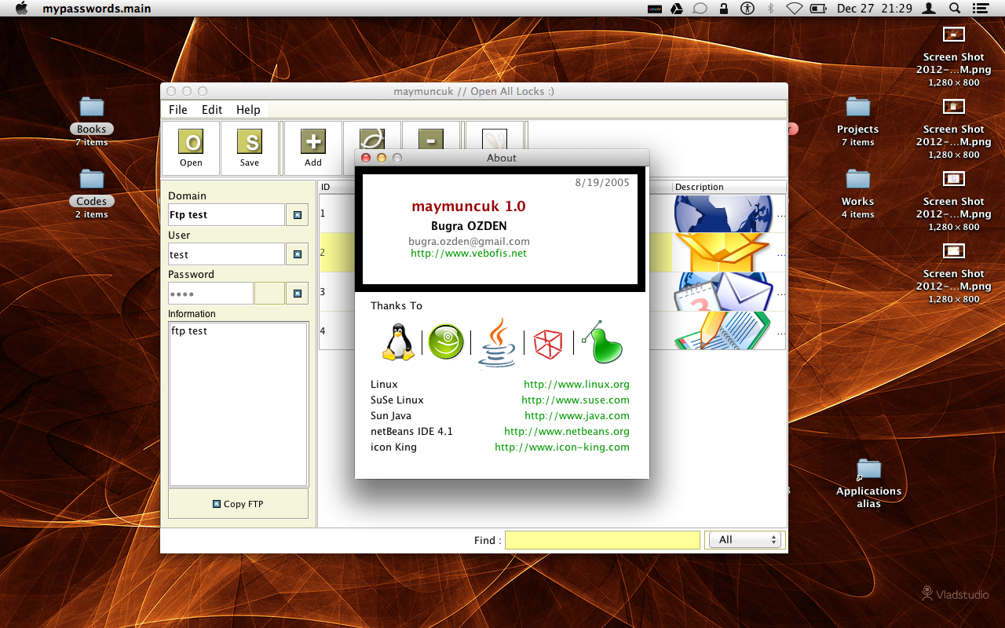Image resolution: width=1005 pixels, height=628 pixels.
Task: Close the About dialog
Action: [365, 158]
